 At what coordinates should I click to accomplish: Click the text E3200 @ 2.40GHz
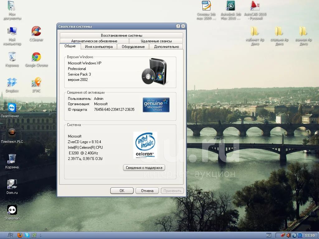pyautogui.click(x=83, y=153)
